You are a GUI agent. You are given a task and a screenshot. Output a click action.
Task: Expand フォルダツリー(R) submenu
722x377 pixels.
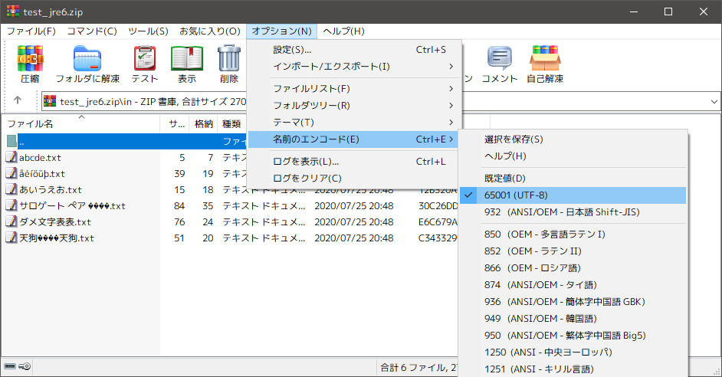[353, 106]
